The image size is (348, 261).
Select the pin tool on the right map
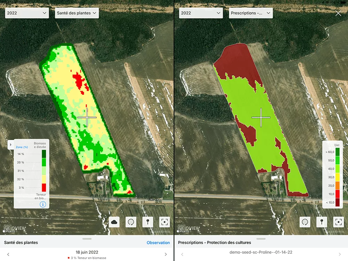[322, 222]
